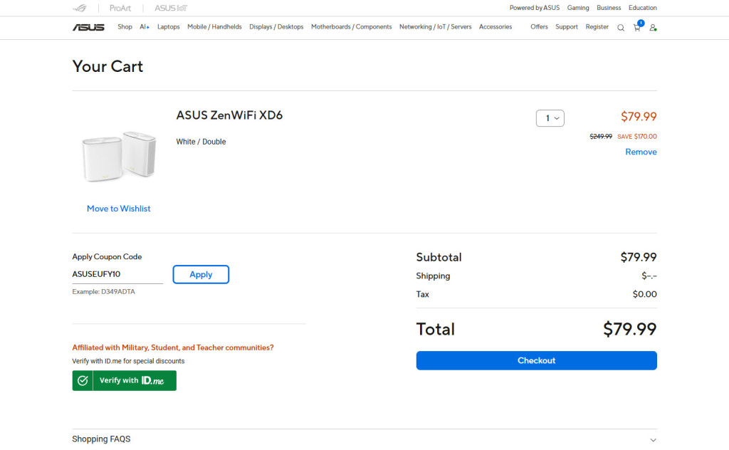The width and height of the screenshot is (729, 450).
Task: Open the Laptops menu
Action: [169, 27]
